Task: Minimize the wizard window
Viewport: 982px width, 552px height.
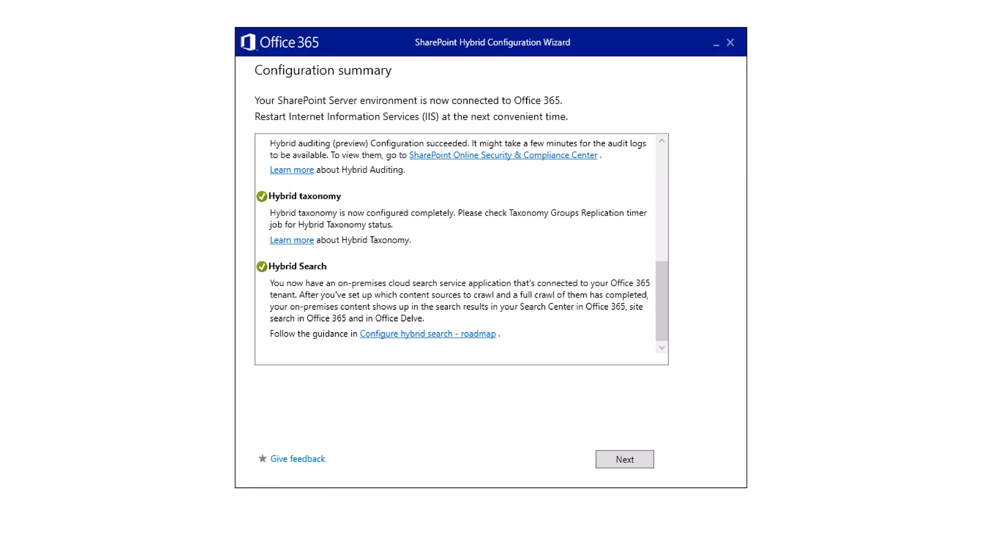Action: tap(716, 43)
